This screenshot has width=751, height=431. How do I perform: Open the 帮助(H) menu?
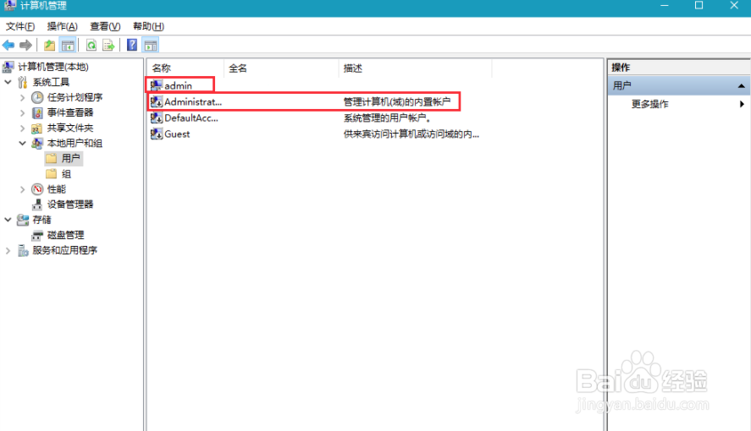coord(148,26)
